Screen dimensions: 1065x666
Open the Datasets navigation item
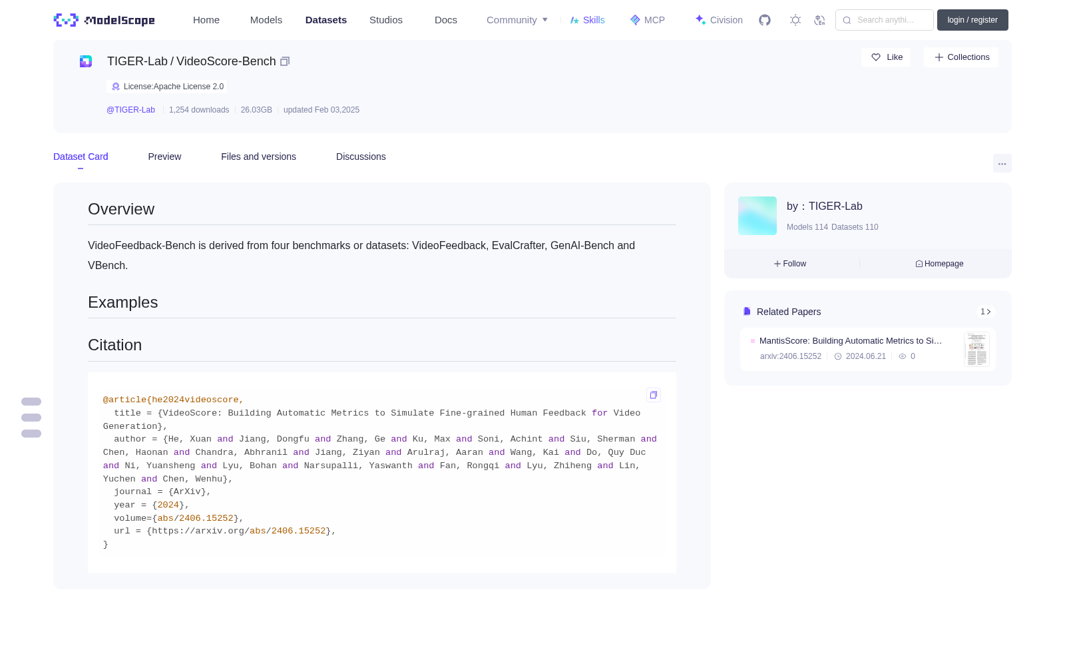point(326,20)
